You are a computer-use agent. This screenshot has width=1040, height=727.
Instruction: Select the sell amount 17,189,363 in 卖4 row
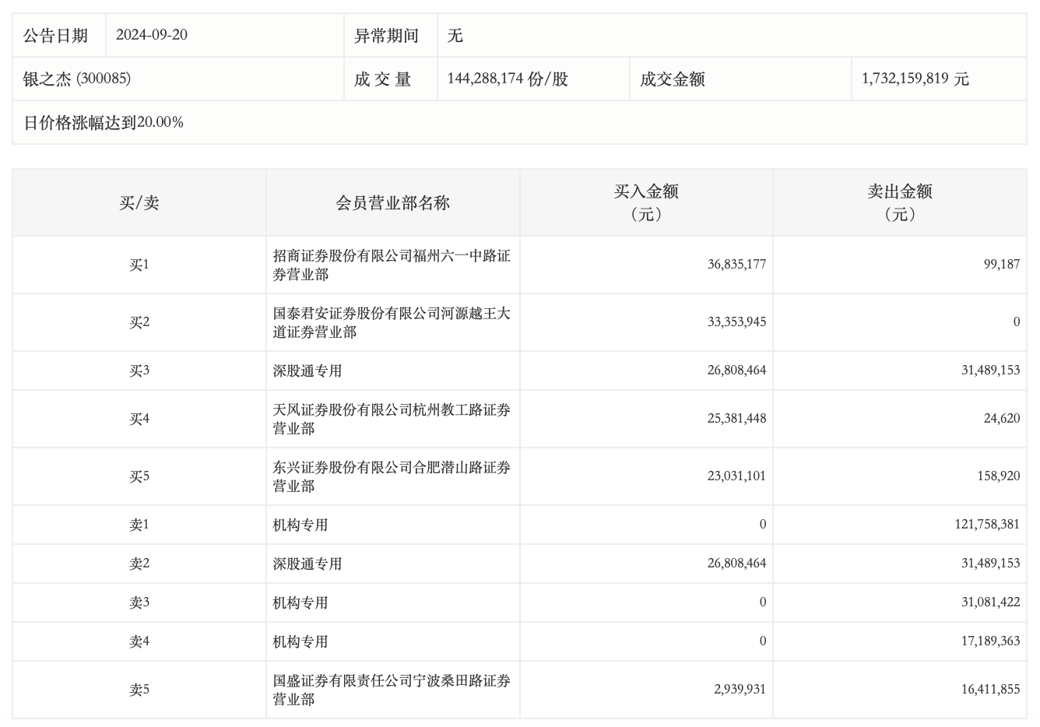(x=990, y=641)
